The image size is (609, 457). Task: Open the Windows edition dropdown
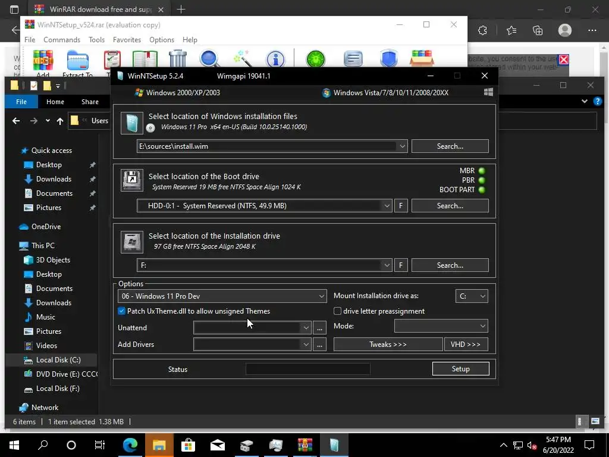coord(222,296)
